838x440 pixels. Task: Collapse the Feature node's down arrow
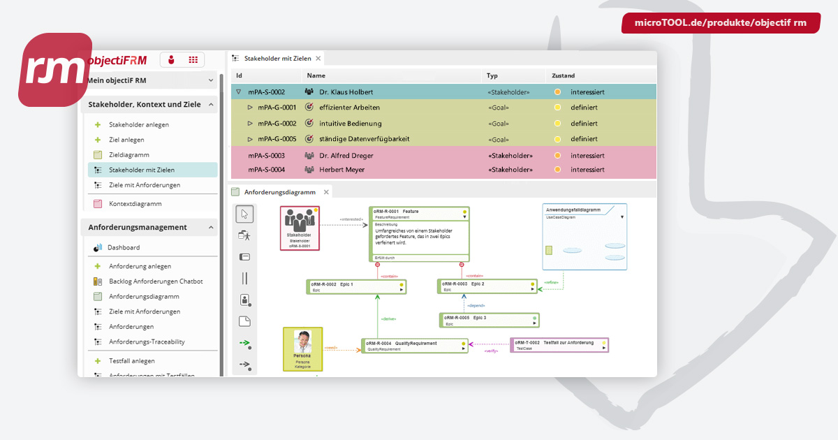pyautogui.click(x=465, y=217)
